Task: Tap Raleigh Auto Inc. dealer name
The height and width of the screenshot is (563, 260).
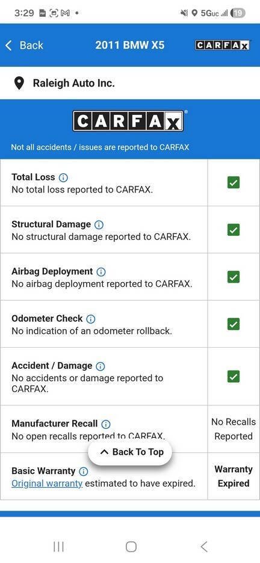Action: [x=74, y=83]
